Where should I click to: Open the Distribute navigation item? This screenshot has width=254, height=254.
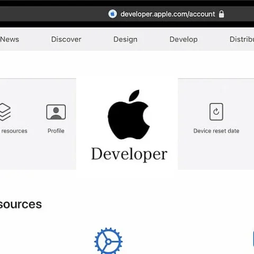(242, 39)
